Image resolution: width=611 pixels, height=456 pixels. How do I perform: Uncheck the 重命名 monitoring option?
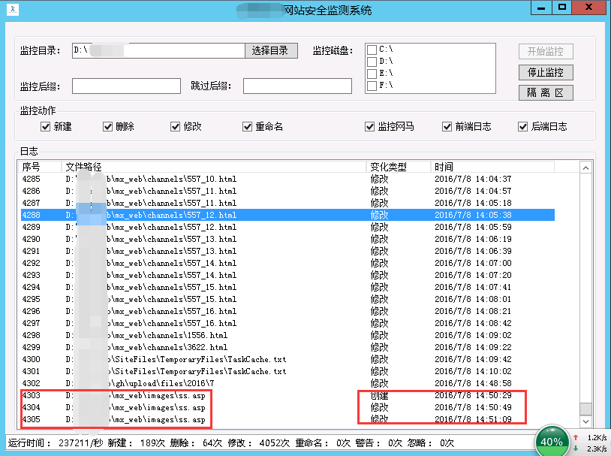click(x=248, y=126)
